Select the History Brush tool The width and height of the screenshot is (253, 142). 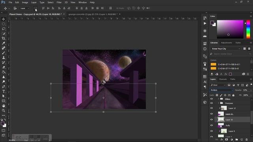4,62
